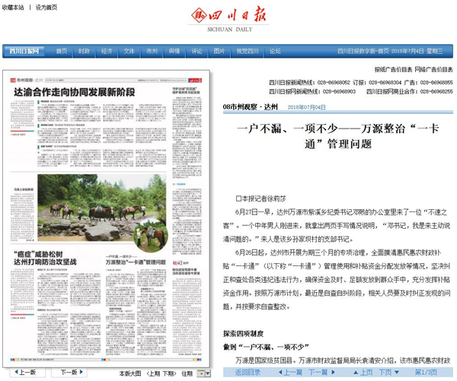
Task: Click the 第1/3页 page indicator
Action: click(x=426, y=373)
